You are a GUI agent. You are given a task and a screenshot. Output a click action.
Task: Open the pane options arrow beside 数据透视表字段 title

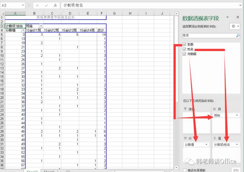point(227,17)
